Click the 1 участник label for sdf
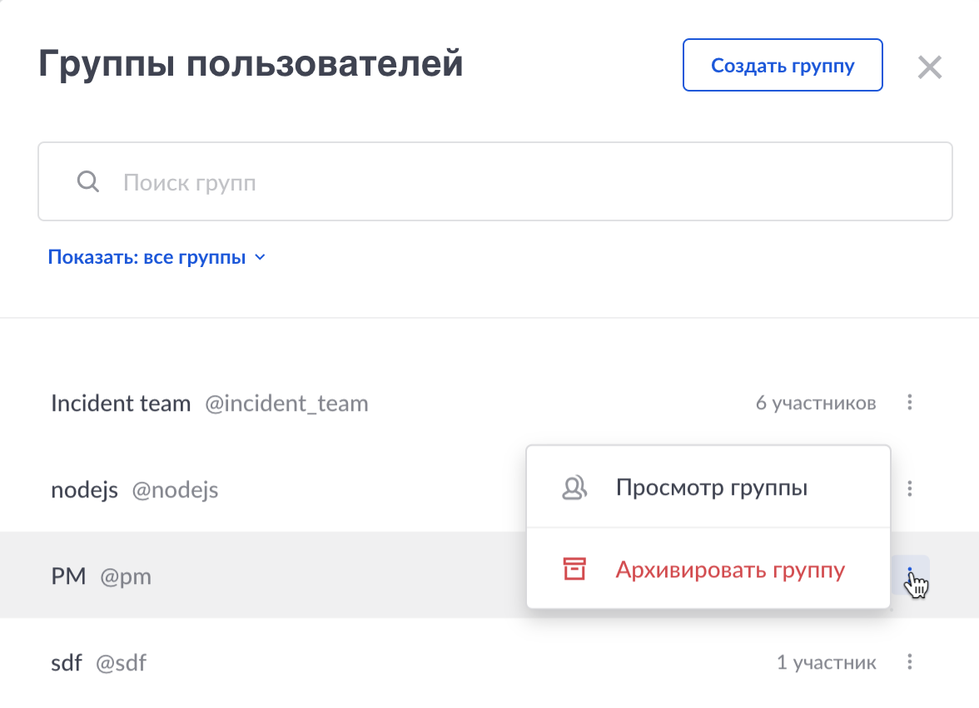 click(827, 662)
